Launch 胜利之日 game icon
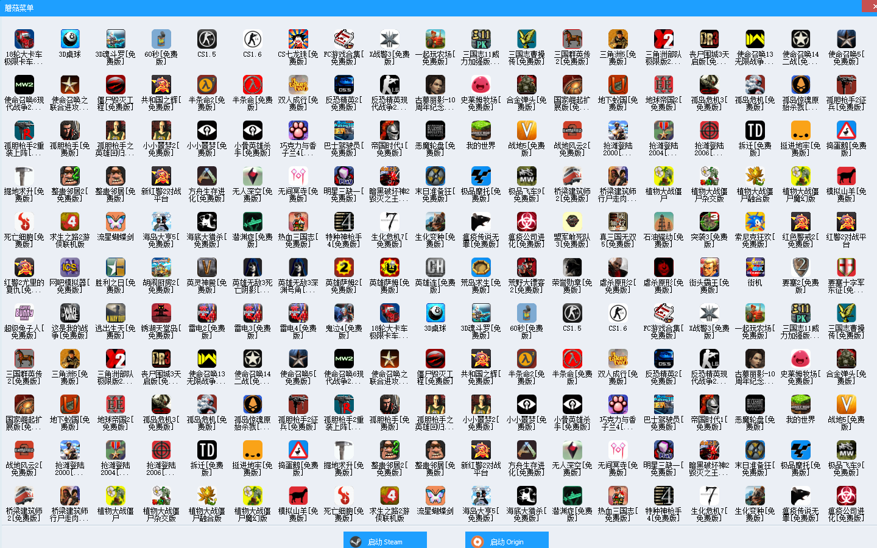The height and width of the screenshot is (548, 877). pos(115,268)
